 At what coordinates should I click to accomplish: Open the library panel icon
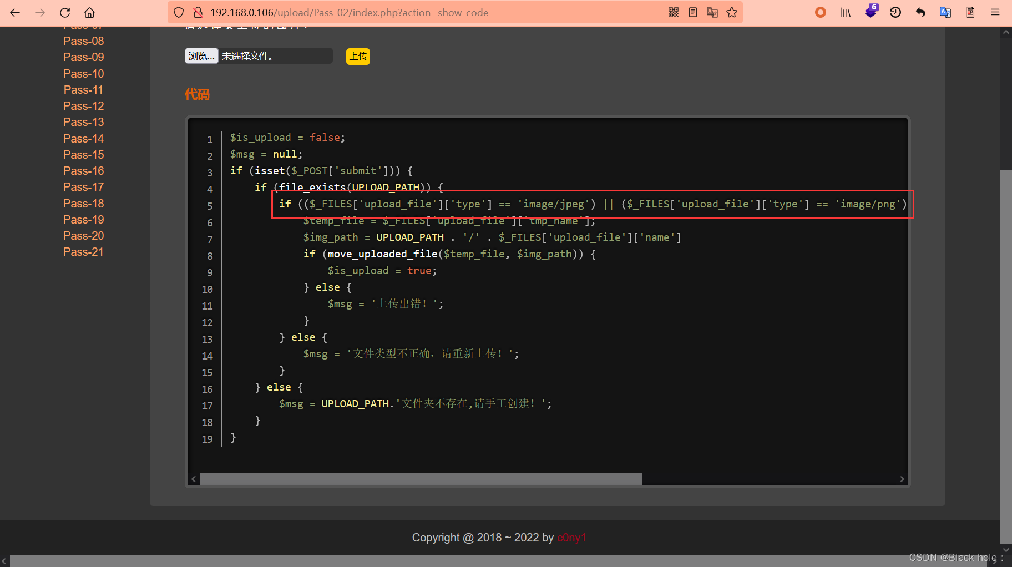click(x=846, y=12)
